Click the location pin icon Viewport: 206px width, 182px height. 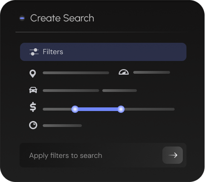33,74
